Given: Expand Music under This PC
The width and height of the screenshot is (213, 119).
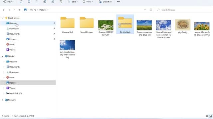Looking at the screenshot, I should [x=4, y=77].
